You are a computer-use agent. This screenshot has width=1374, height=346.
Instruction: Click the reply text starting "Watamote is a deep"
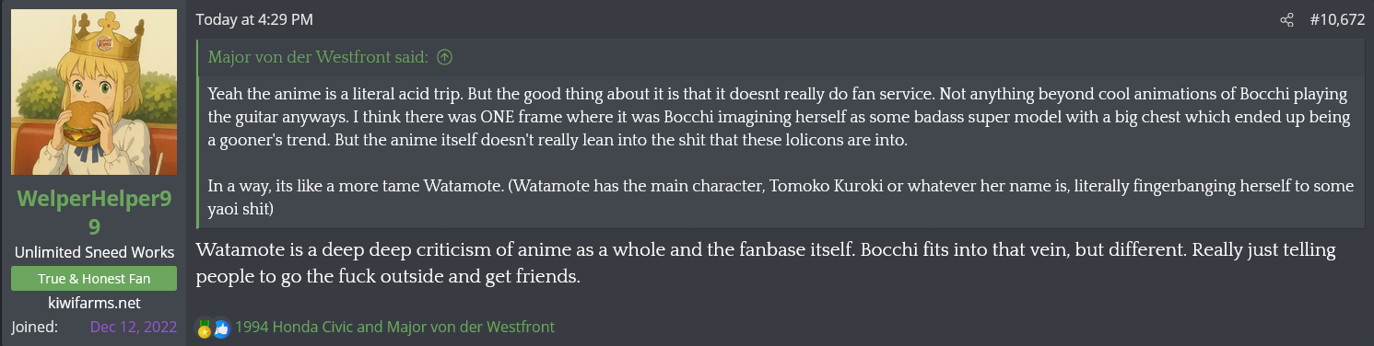click(766, 262)
